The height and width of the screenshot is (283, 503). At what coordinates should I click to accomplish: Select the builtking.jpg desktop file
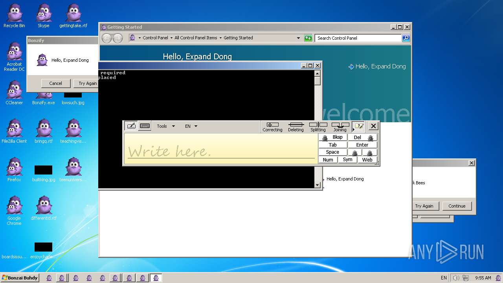[44, 174]
